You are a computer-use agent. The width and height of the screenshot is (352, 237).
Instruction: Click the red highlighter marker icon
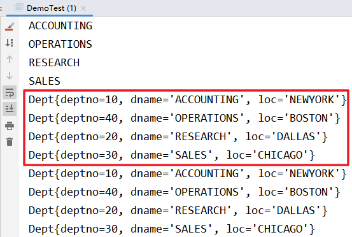(10, 27)
